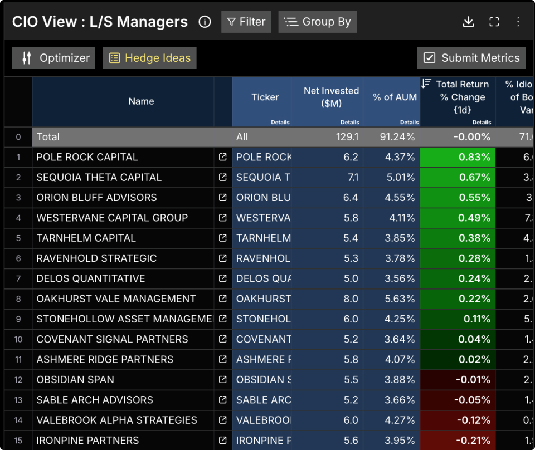
Task: Open Hedge Ideas
Action: click(149, 58)
